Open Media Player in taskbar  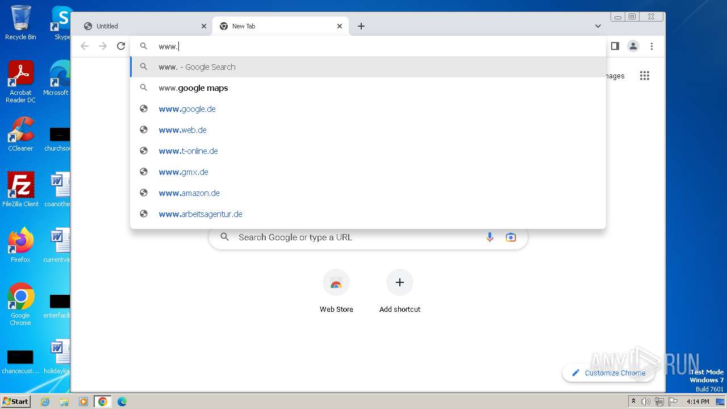tap(83, 402)
